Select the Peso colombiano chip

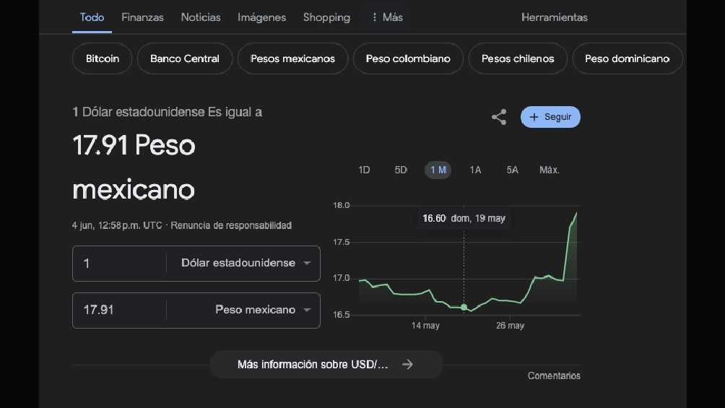408,58
